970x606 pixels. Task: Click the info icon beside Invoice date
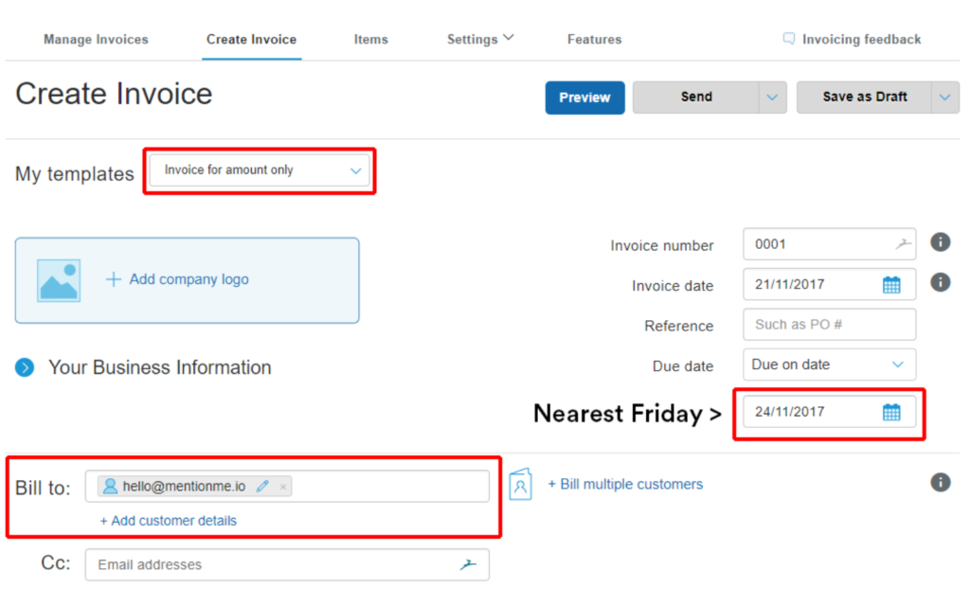coord(941,282)
